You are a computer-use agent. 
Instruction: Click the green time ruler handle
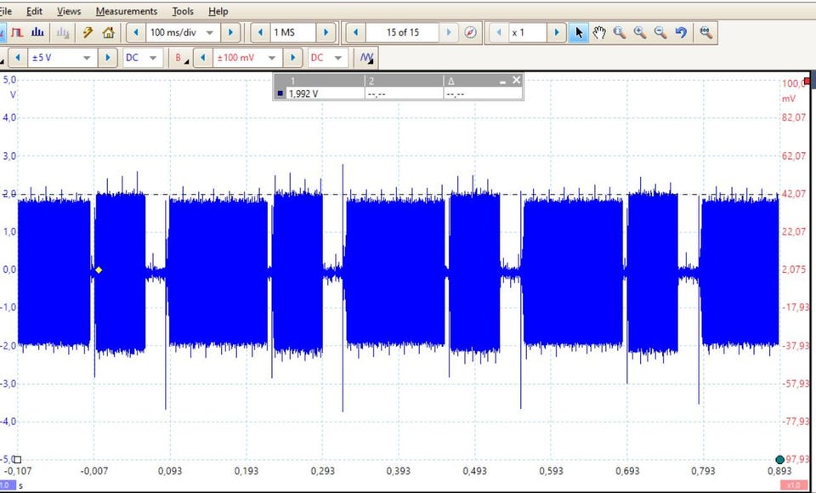[x=779, y=460]
